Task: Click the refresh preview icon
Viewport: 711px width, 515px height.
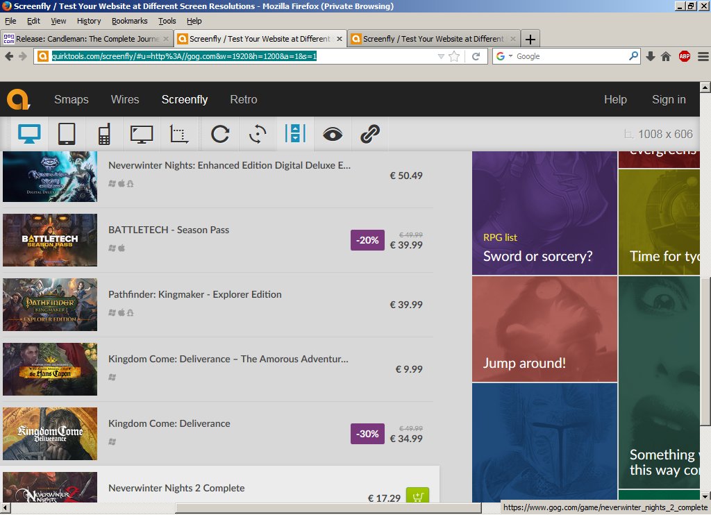Action: 220,134
